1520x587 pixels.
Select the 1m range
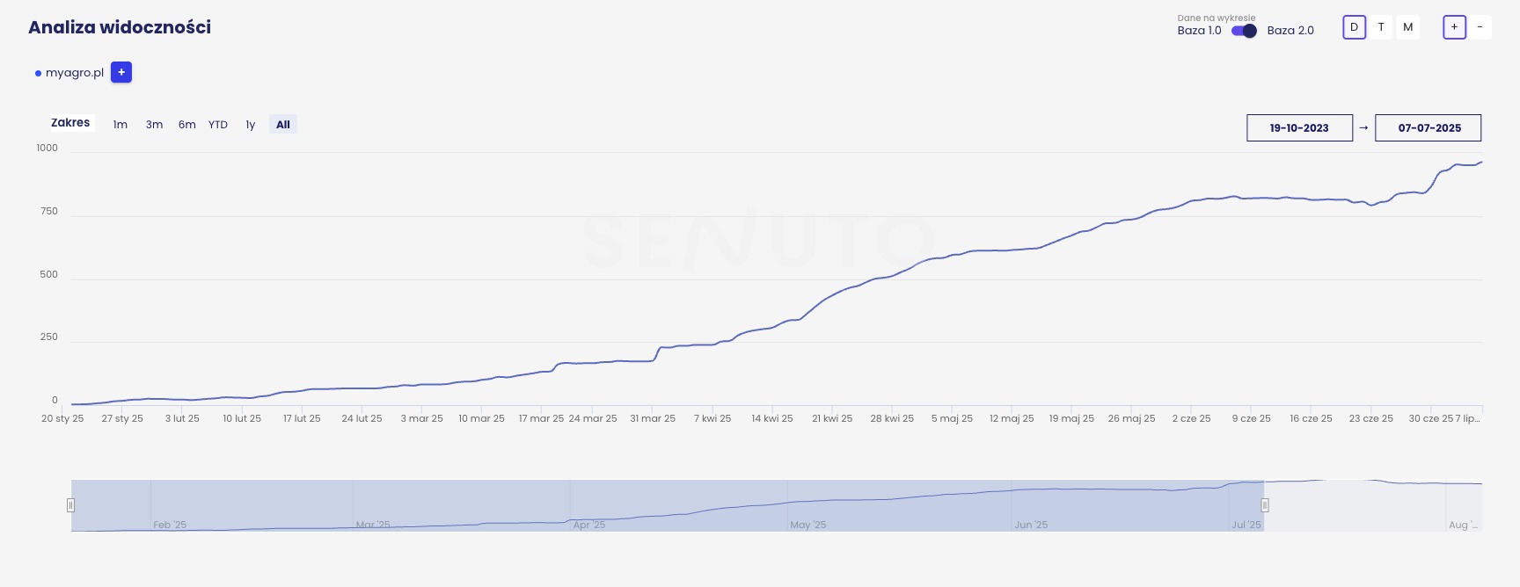121,125
